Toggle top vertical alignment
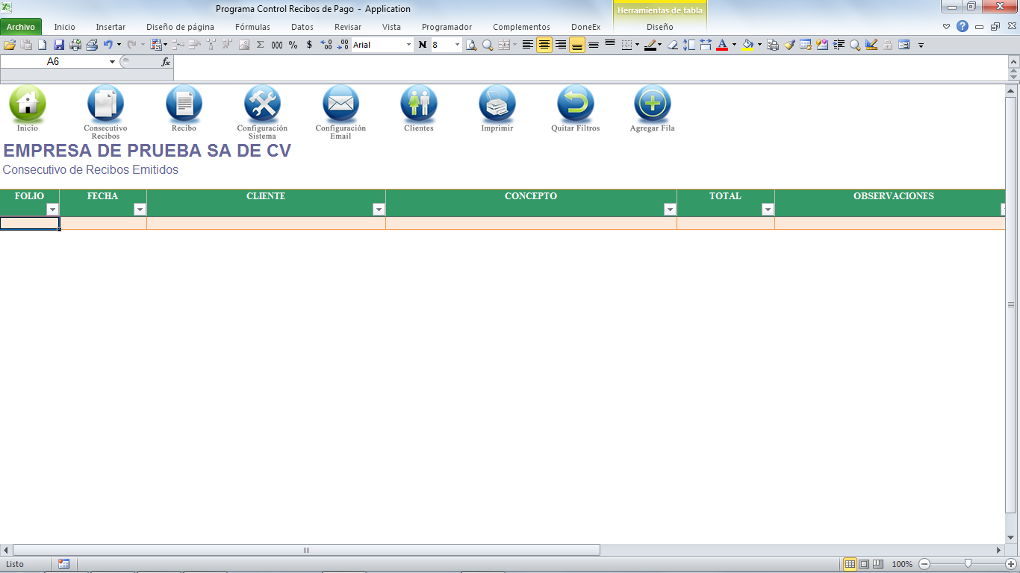Screen dimensions: 1020x573 click(x=610, y=45)
